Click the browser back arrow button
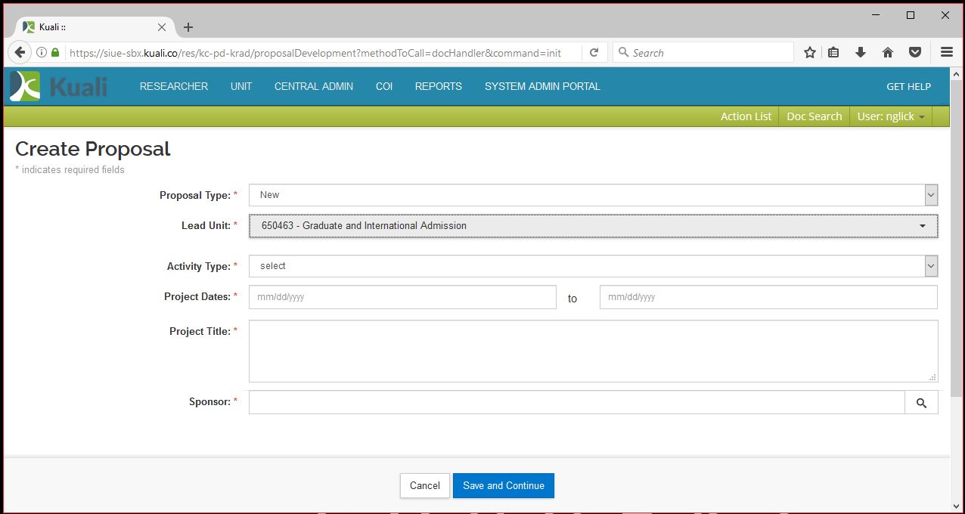 coord(20,53)
